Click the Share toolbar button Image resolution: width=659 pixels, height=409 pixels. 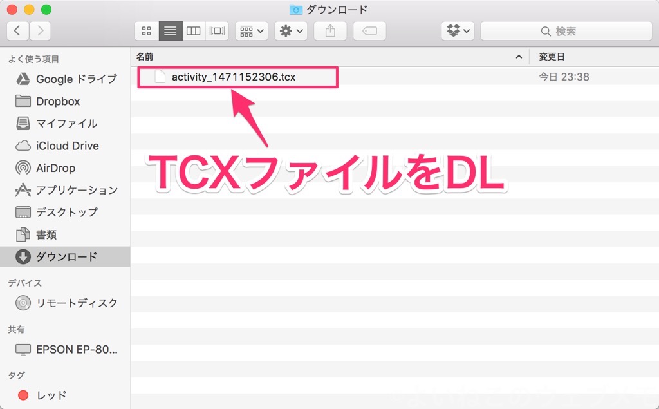(x=331, y=31)
